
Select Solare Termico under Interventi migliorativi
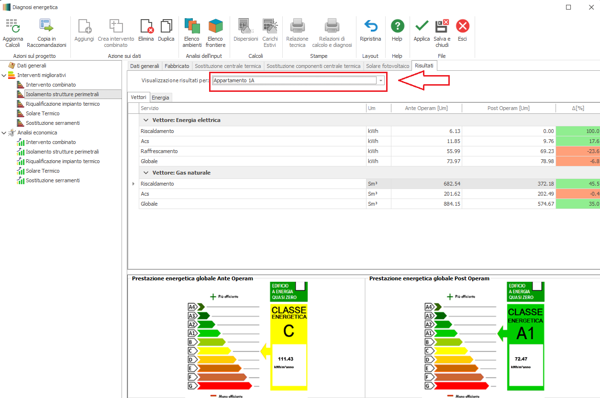pyautogui.click(x=43, y=113)
